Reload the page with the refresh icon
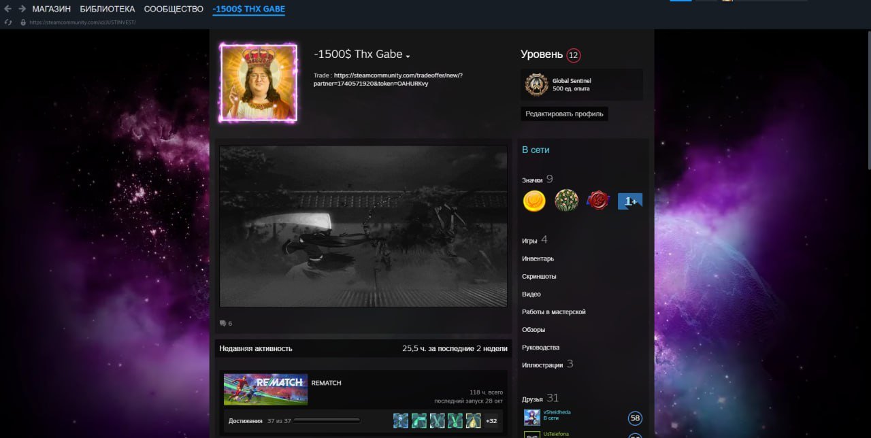871x438 pixels. pyautogui.click(x=8, y=22)
